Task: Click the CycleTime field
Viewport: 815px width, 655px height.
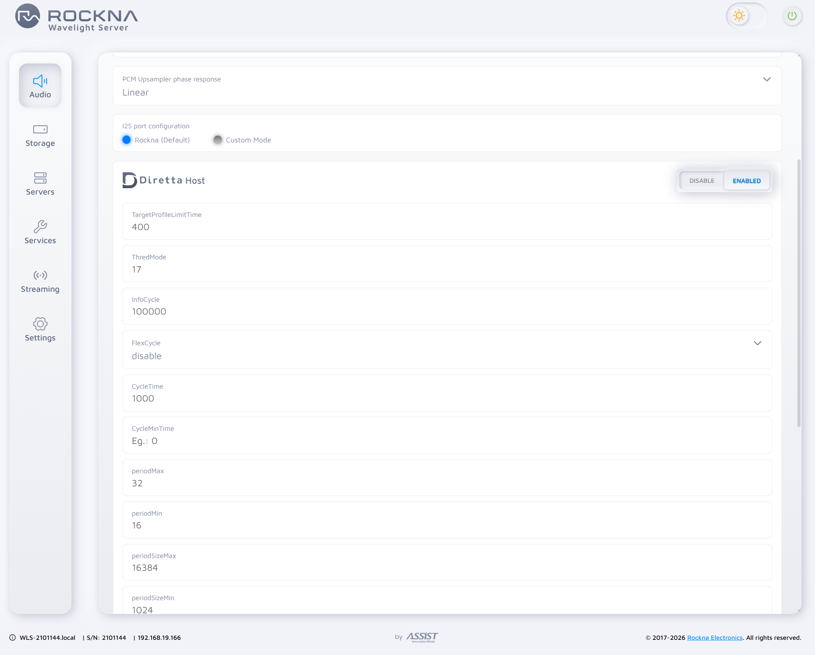Action: [x=447, y=393]
